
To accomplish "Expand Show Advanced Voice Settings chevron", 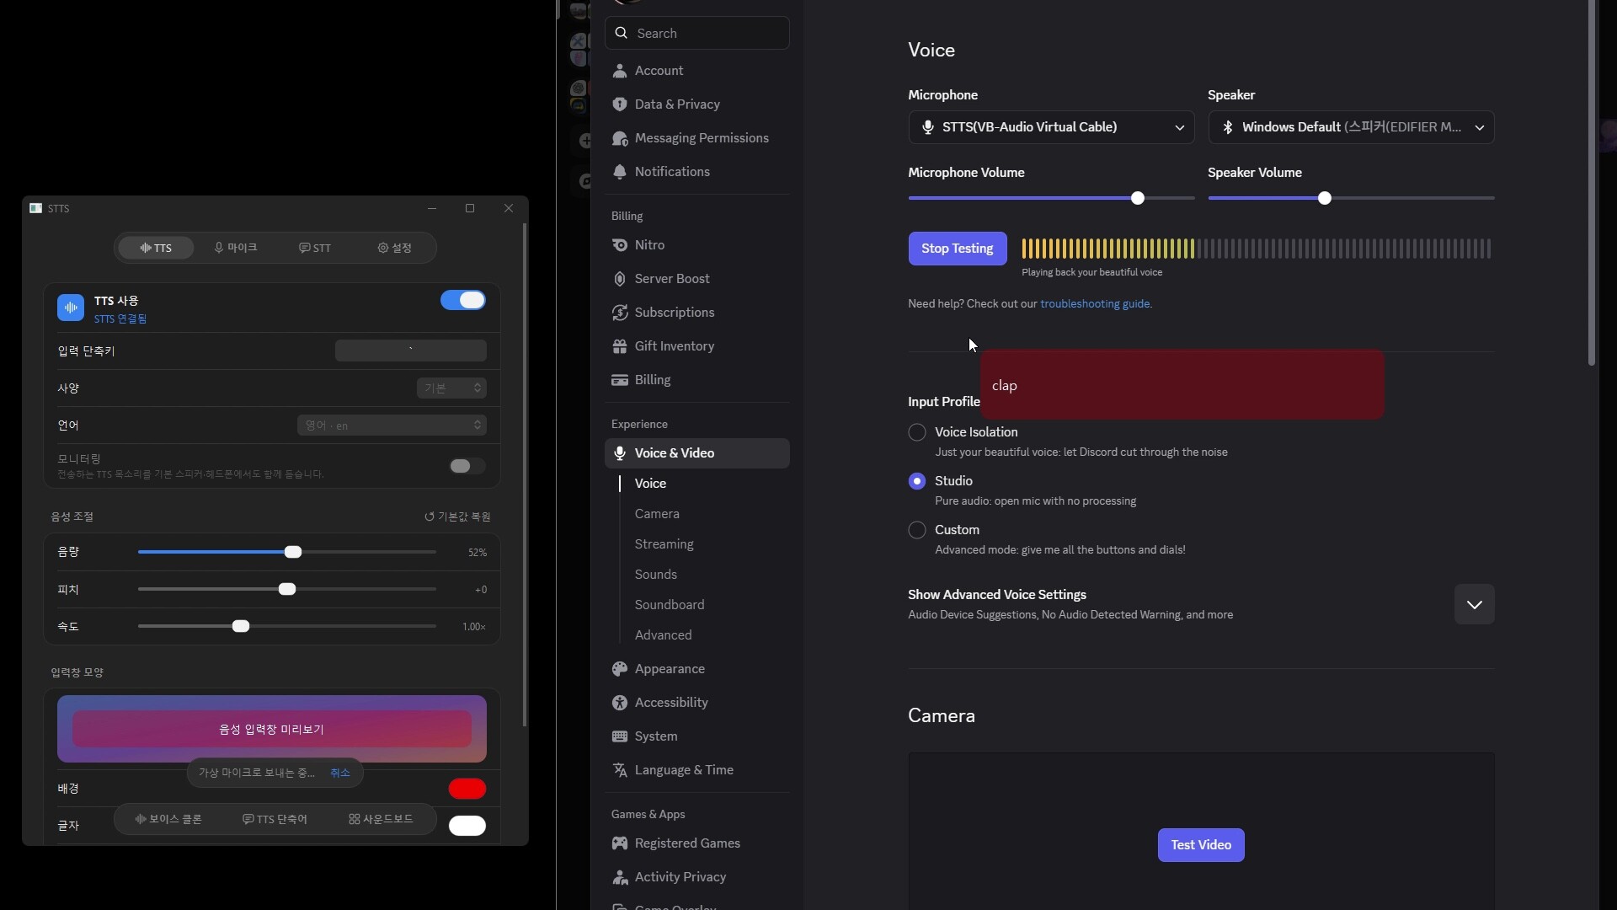I will click(x=1474, y=604).
